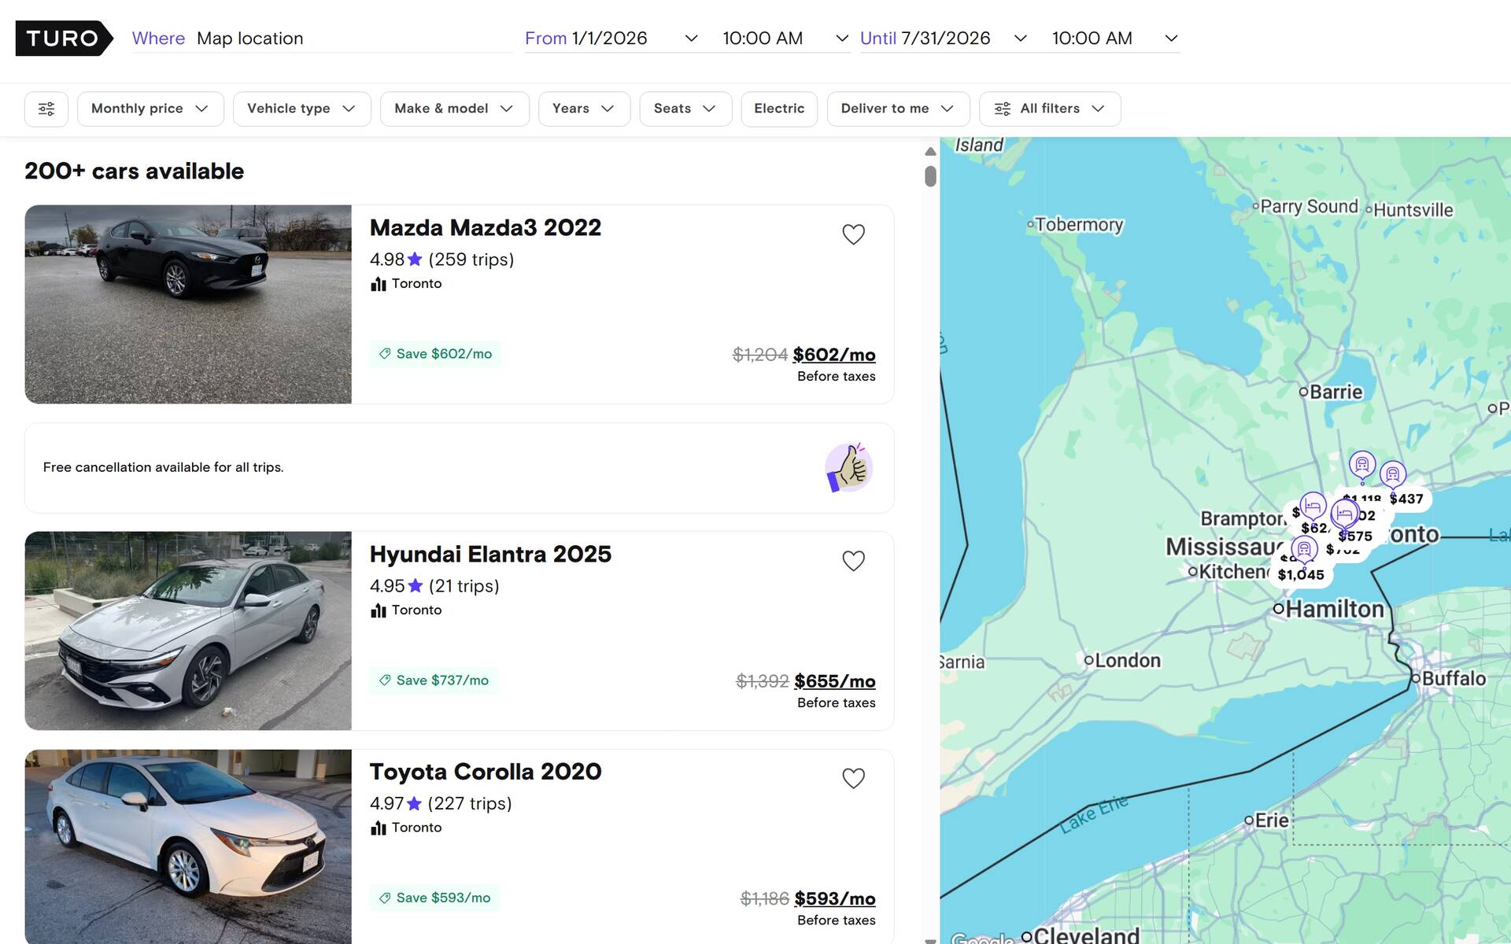Favorite the Hyundai Elantra 2025 heart
The image size is (1511, 944).
coord(853,561)
